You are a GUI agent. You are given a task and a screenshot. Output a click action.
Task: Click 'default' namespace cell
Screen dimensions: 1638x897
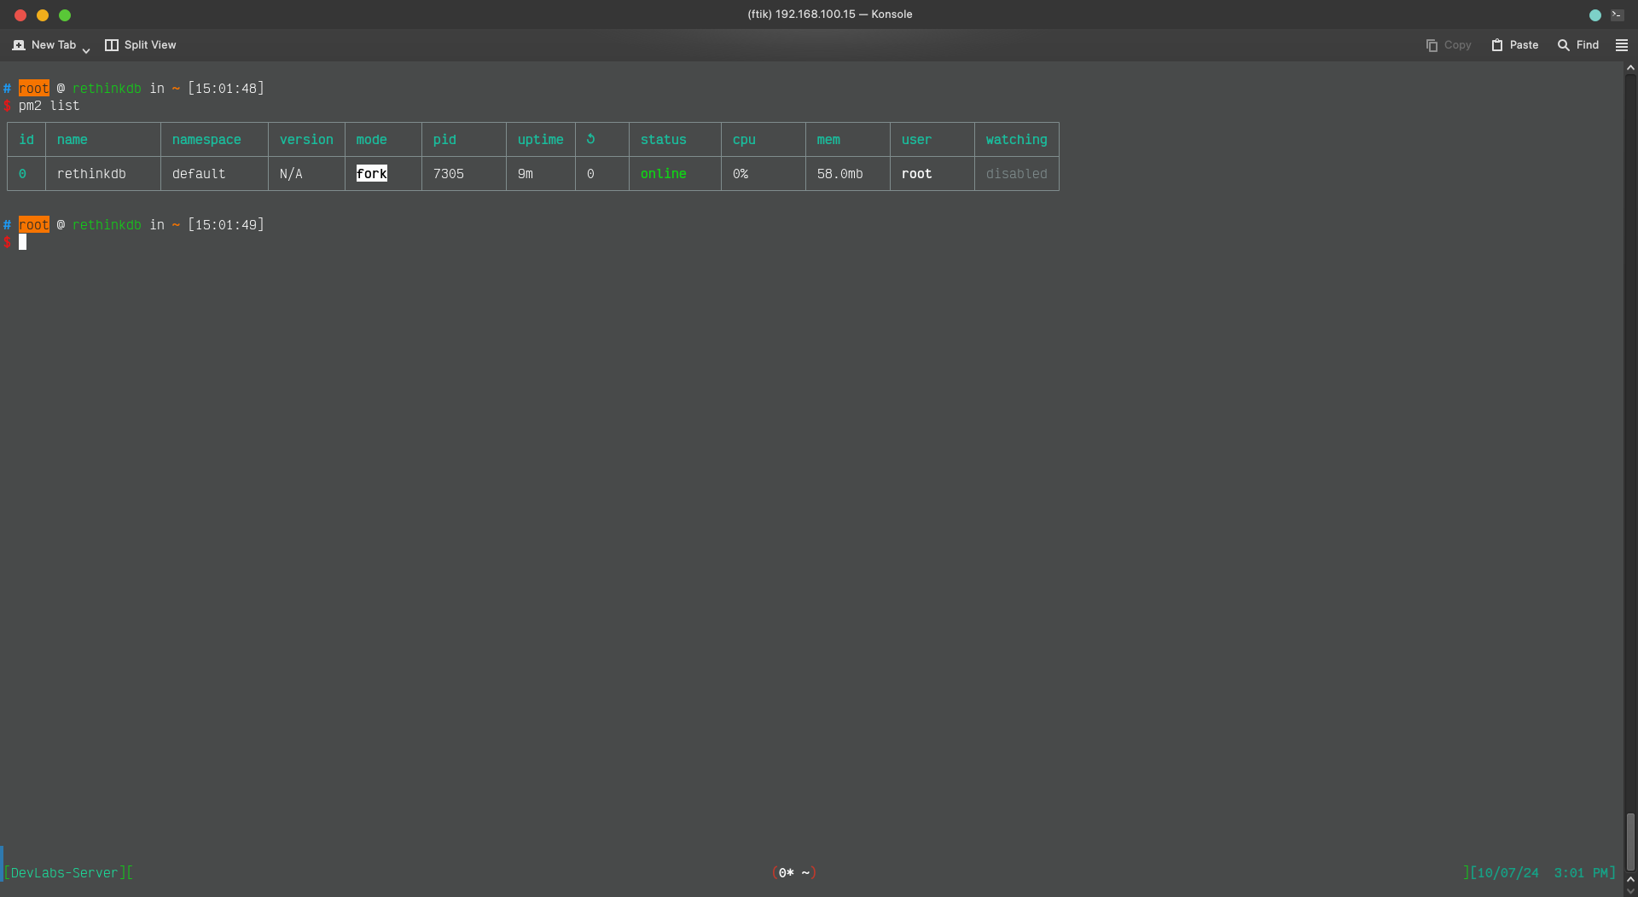coord(199,174)
